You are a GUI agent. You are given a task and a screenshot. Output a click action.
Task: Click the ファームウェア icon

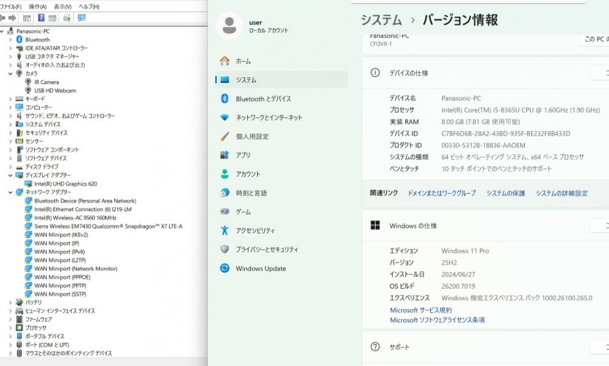(x=19, y=319)
